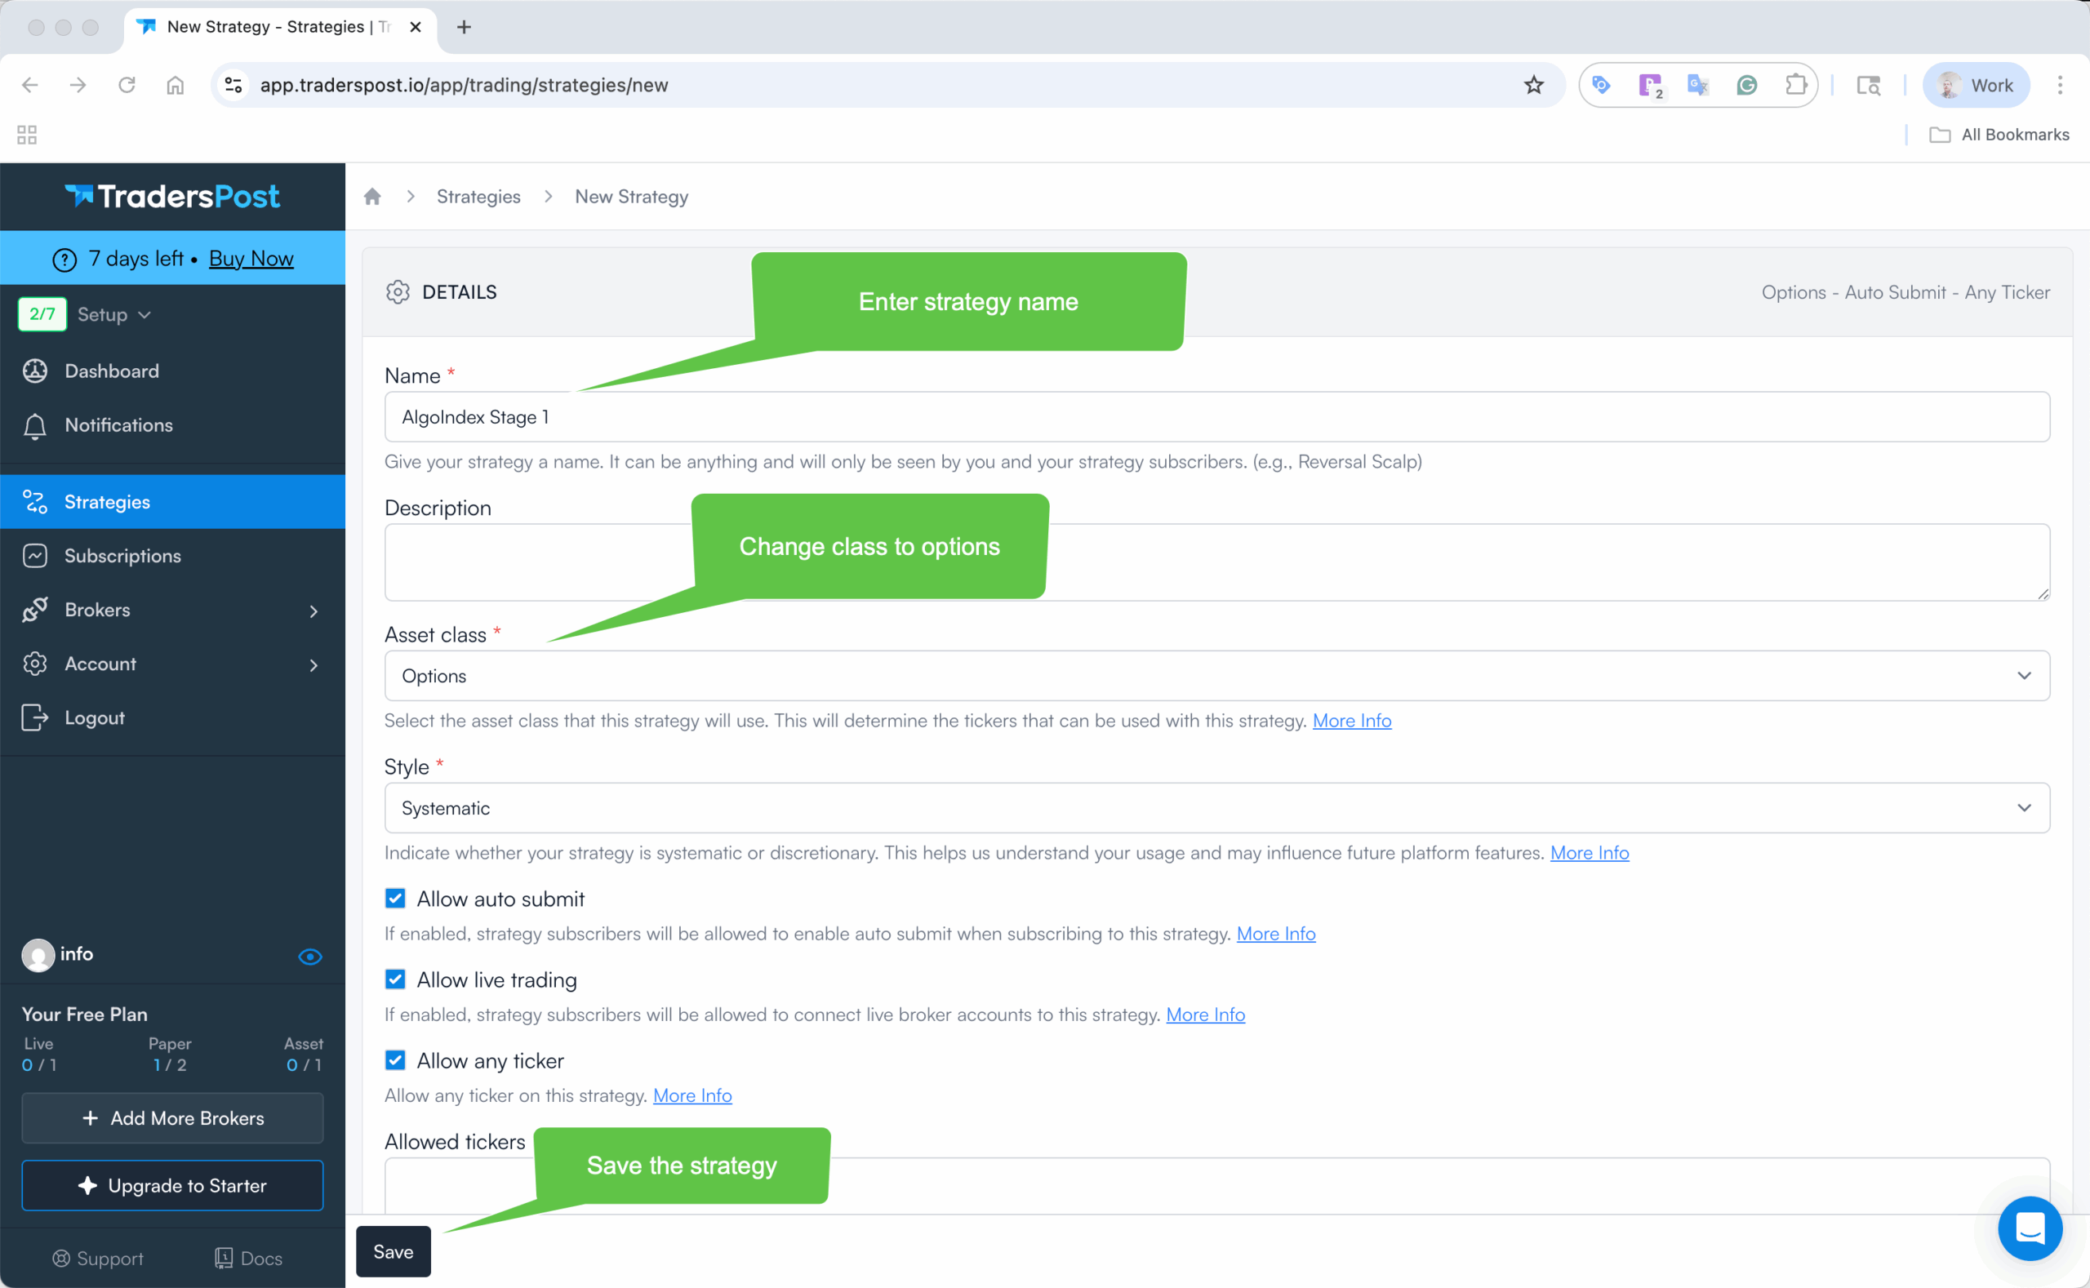Click the Logout icon in sidebar
This screenshot has width=2090, height=1288.
click(35, 718)
